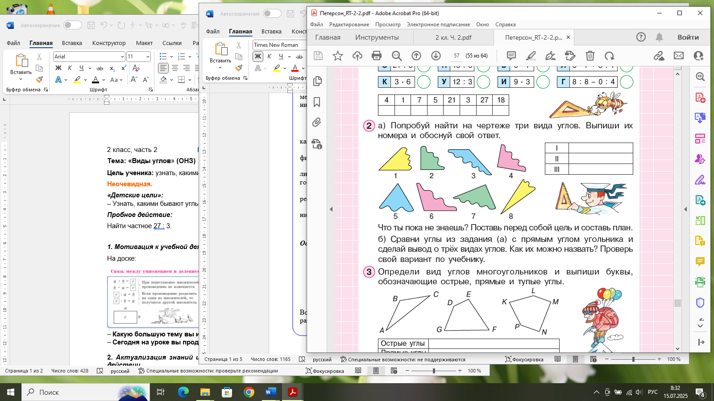Add a bookmark star in Acrobat
This screenshot has width=714, height=401.
[338, 56]
